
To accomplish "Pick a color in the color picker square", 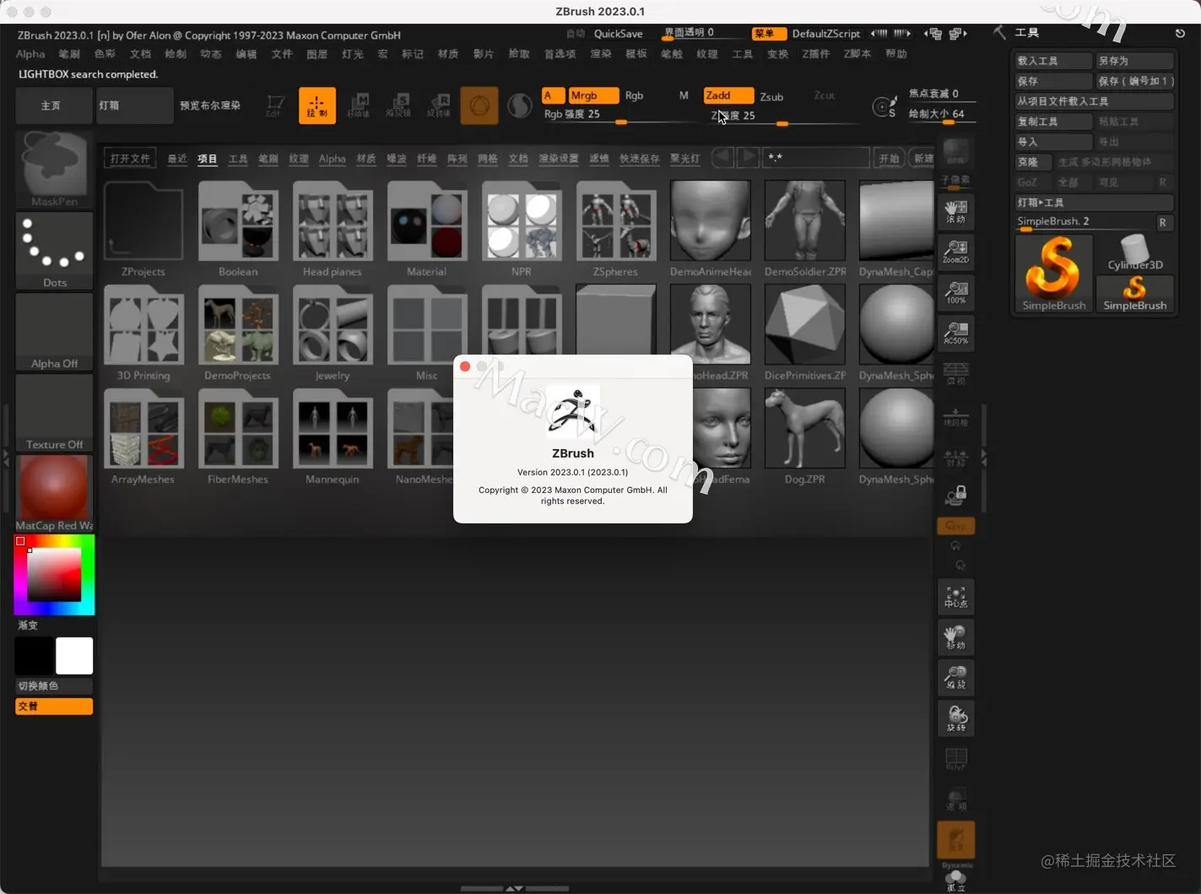I will [54, 574].
